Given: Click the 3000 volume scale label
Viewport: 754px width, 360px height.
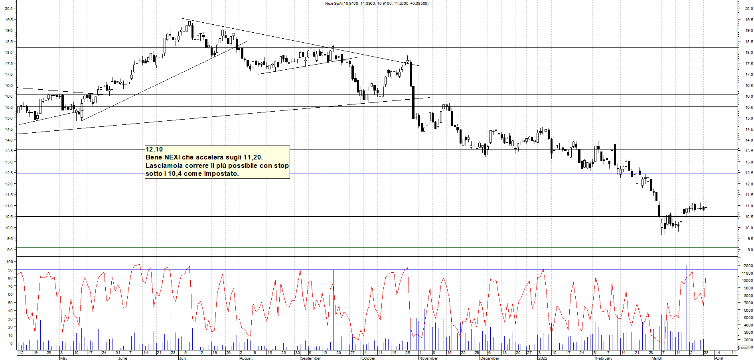Looking at the screenshot, I should [x=748, y=332].
